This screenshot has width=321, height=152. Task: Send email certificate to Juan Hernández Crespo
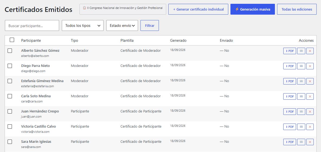301,112
